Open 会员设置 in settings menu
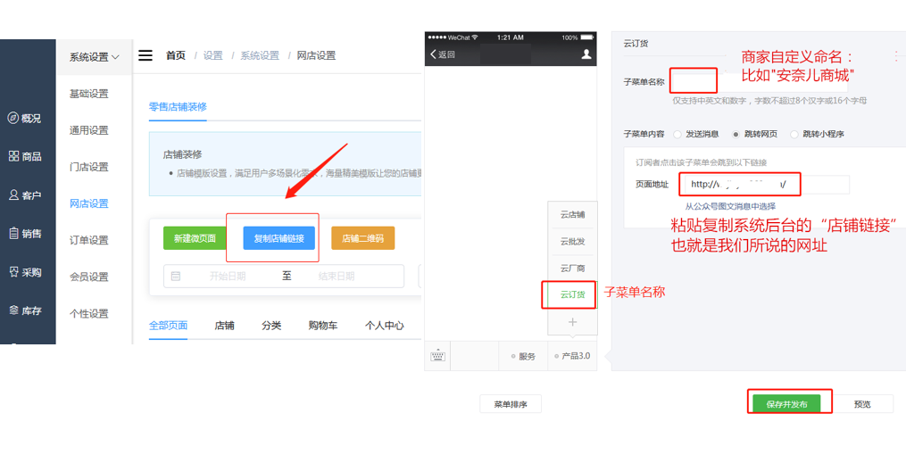The height and width of the screenshot is (455, 906). (x=89, y=277)
